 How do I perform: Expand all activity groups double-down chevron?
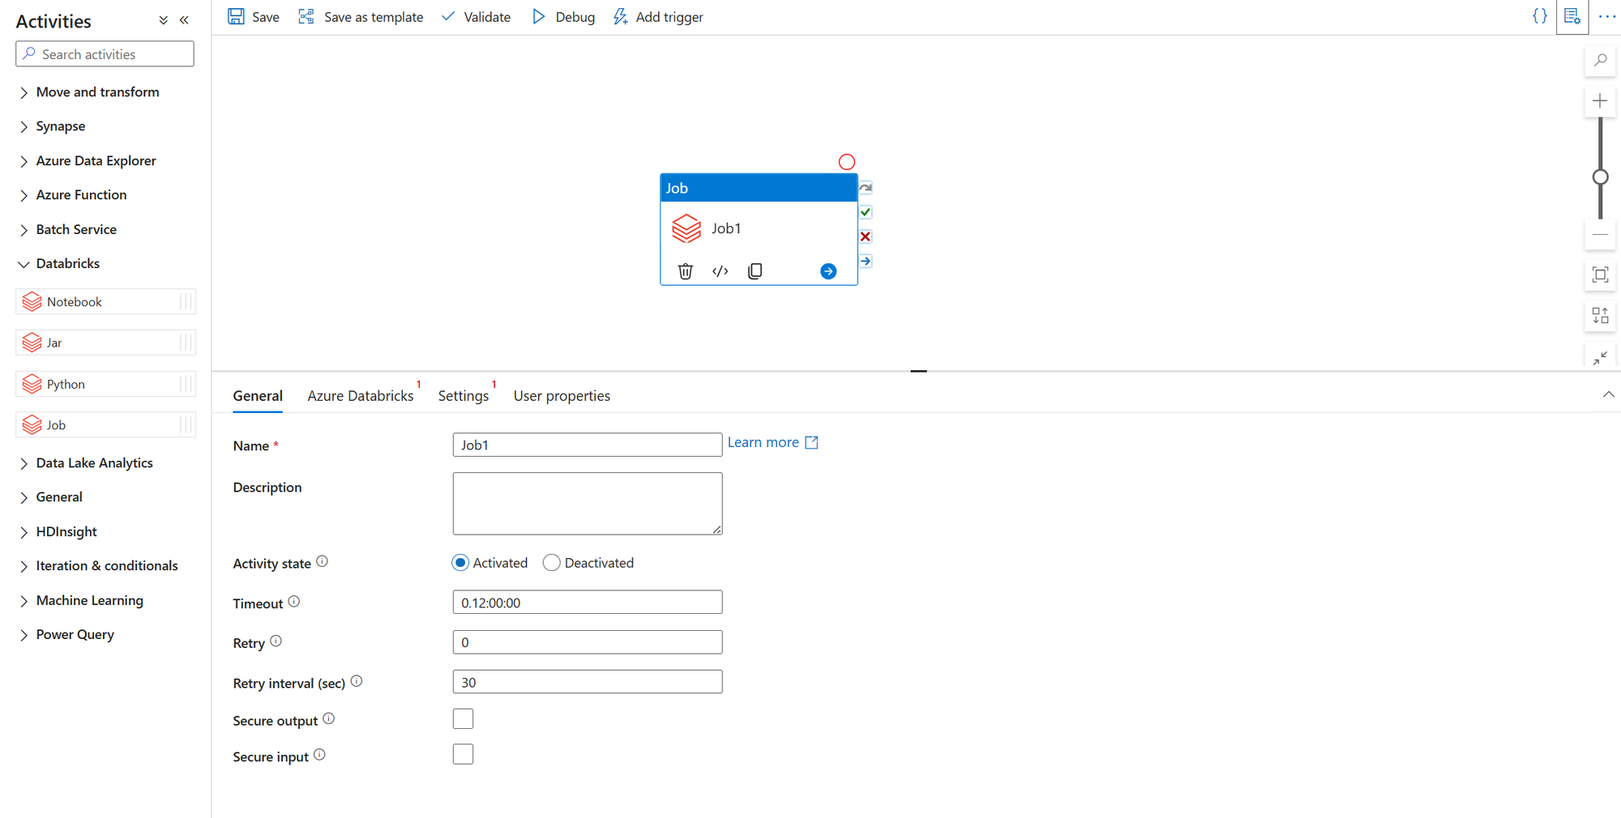(163, 20)
